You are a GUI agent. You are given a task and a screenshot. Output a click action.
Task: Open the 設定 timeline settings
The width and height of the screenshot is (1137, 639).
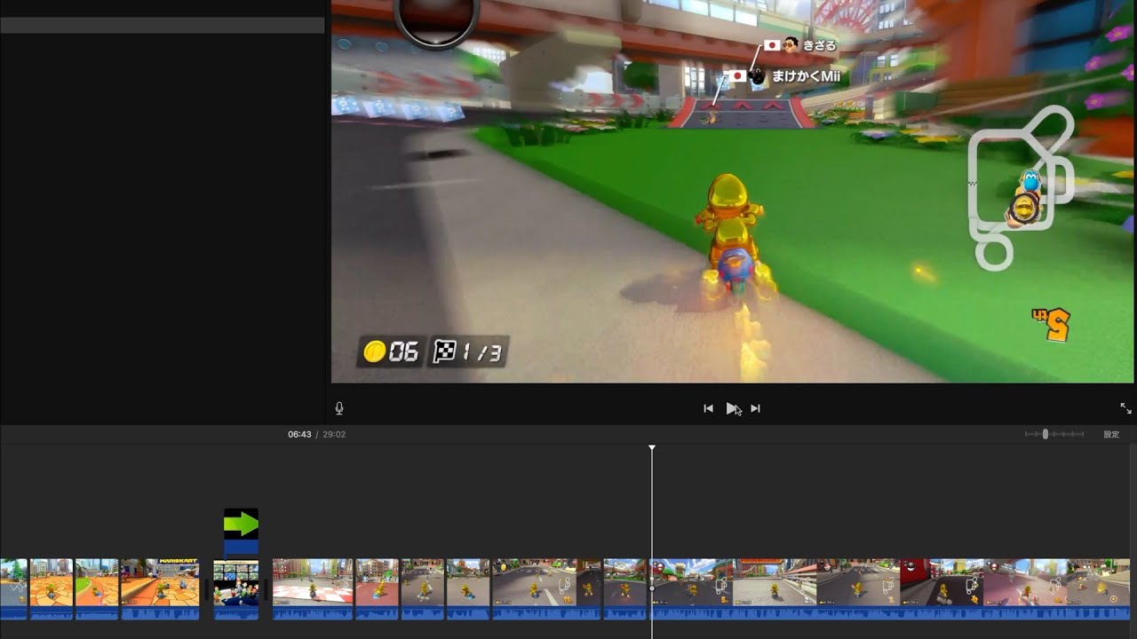1111,435
